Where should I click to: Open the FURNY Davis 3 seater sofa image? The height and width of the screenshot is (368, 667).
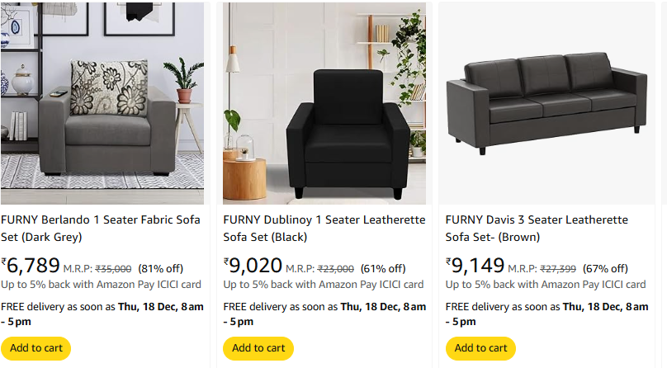point(546,103)
